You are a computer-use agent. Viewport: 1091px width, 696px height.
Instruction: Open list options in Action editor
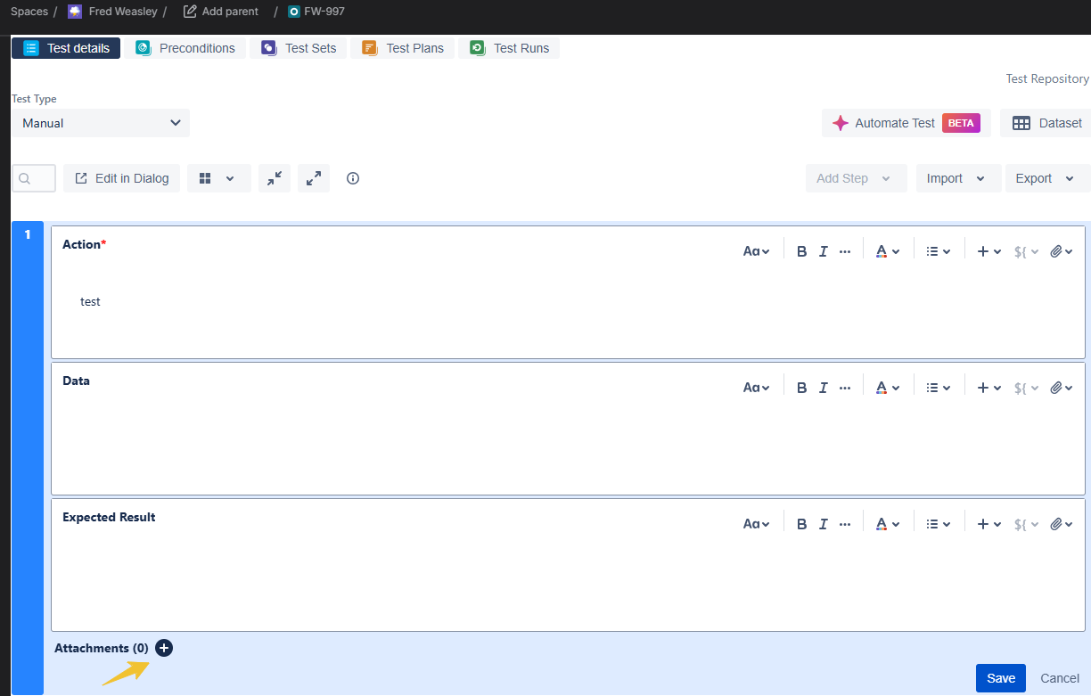pyautogui.click(x=938, y=251)
